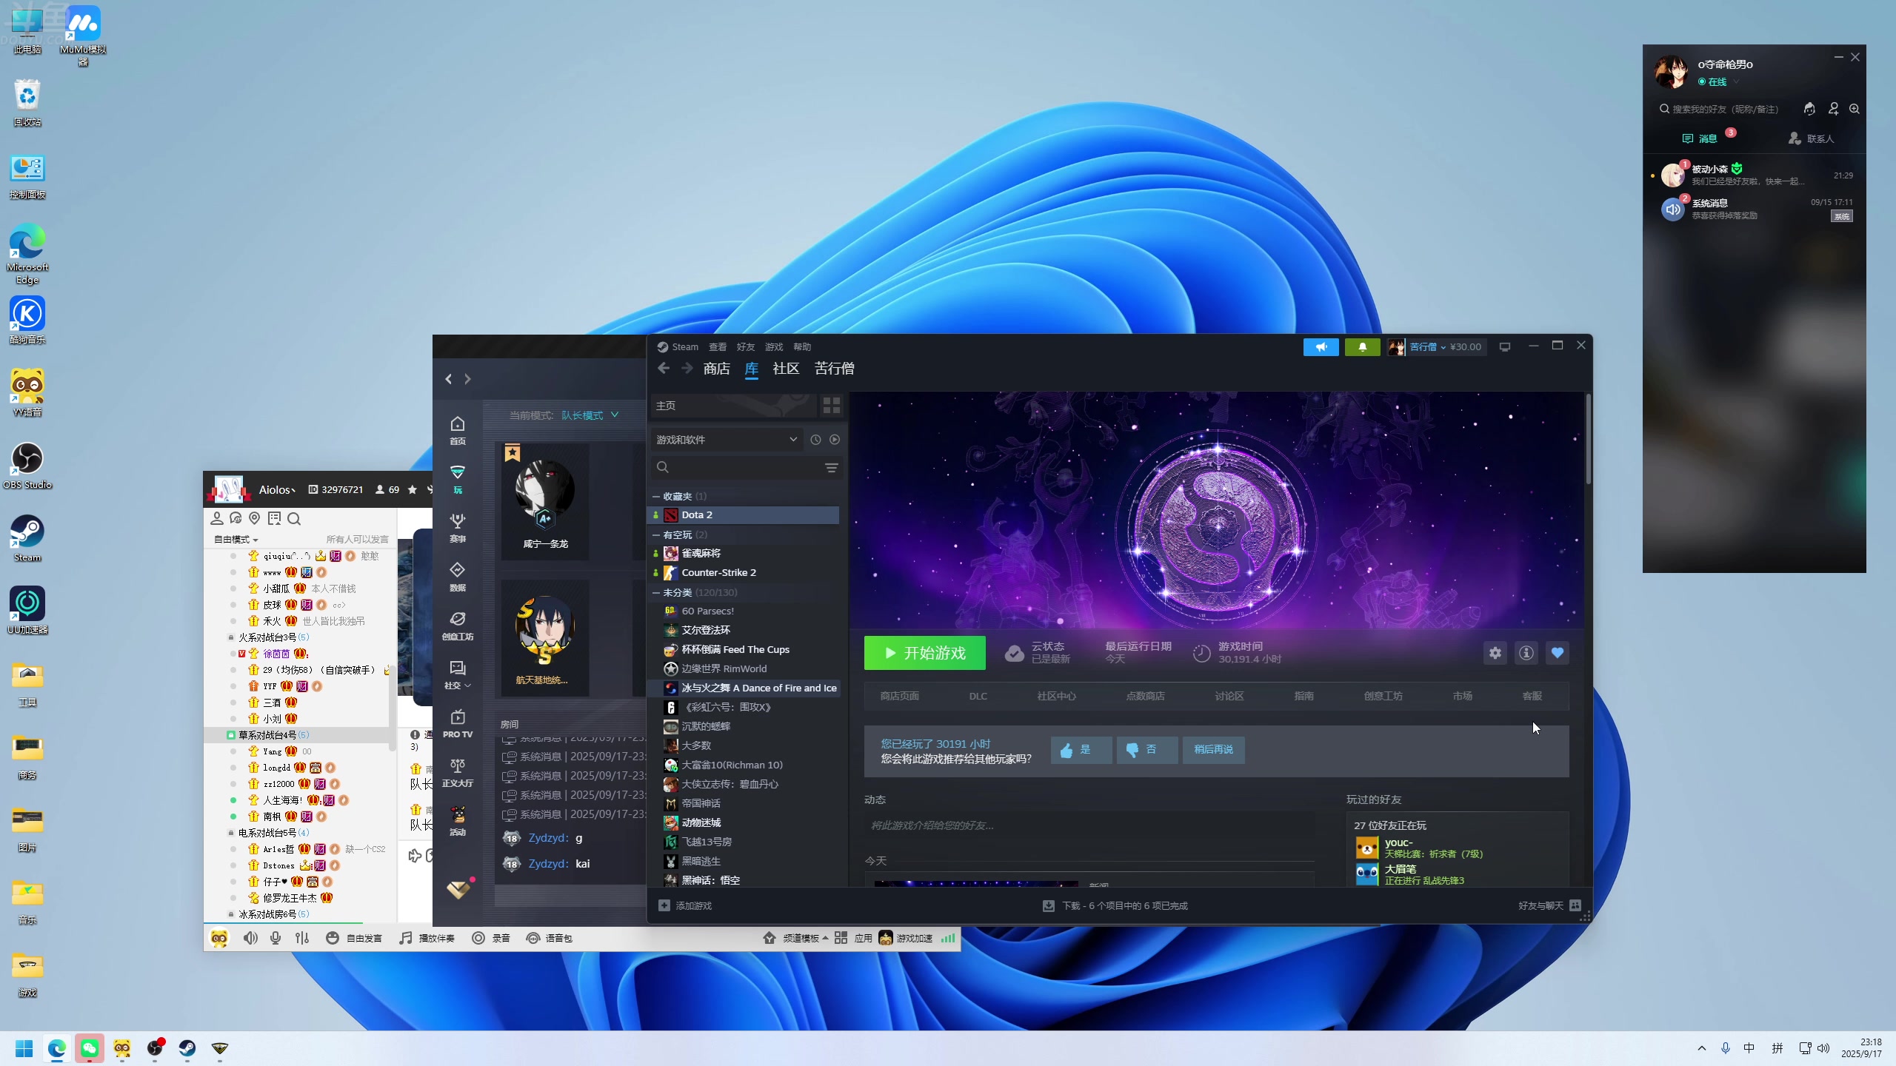Open Steam app from Windows taskbar
Image resolution: width=1896 pixels, height=1066 pixels.
pyautogui.click(x=187, y=1048)
